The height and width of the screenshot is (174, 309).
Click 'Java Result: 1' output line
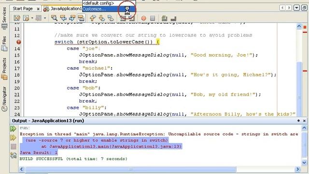(39, 153)
